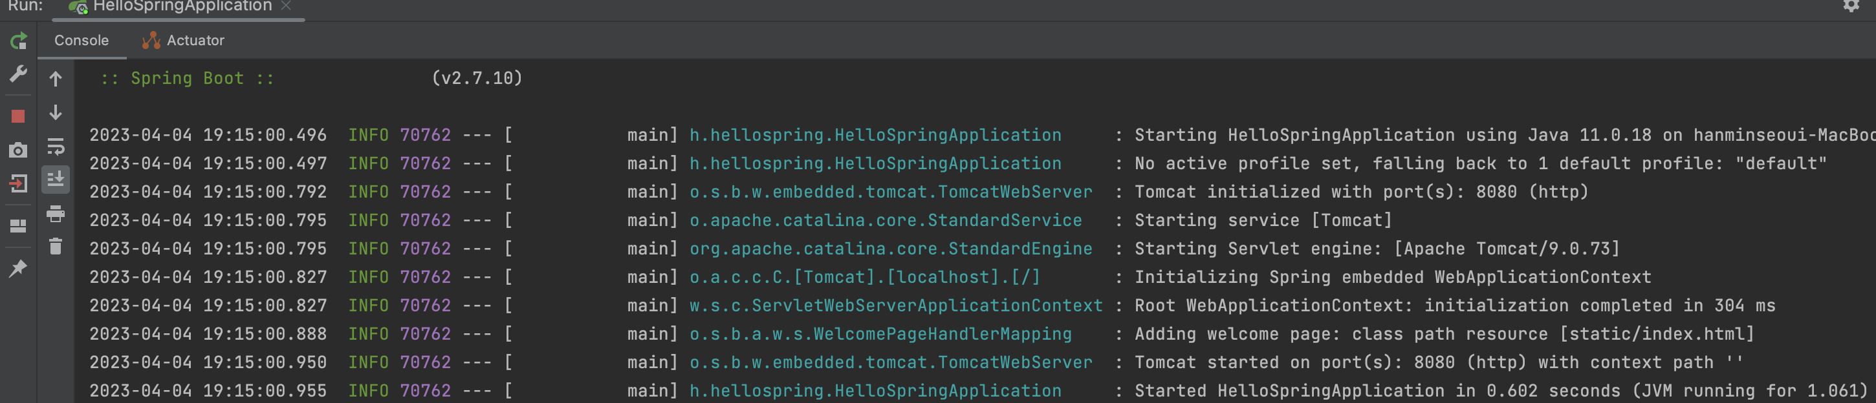The height and width of the screenshot is (403, 1876).
Task: Click the Restore Layout icon
Action: tap(18, 226)
